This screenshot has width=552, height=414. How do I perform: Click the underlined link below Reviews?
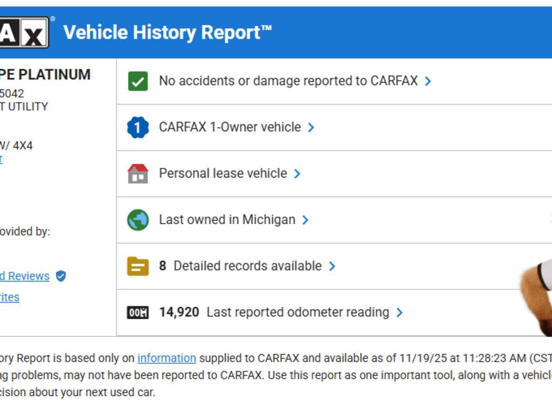click(10, 297)
